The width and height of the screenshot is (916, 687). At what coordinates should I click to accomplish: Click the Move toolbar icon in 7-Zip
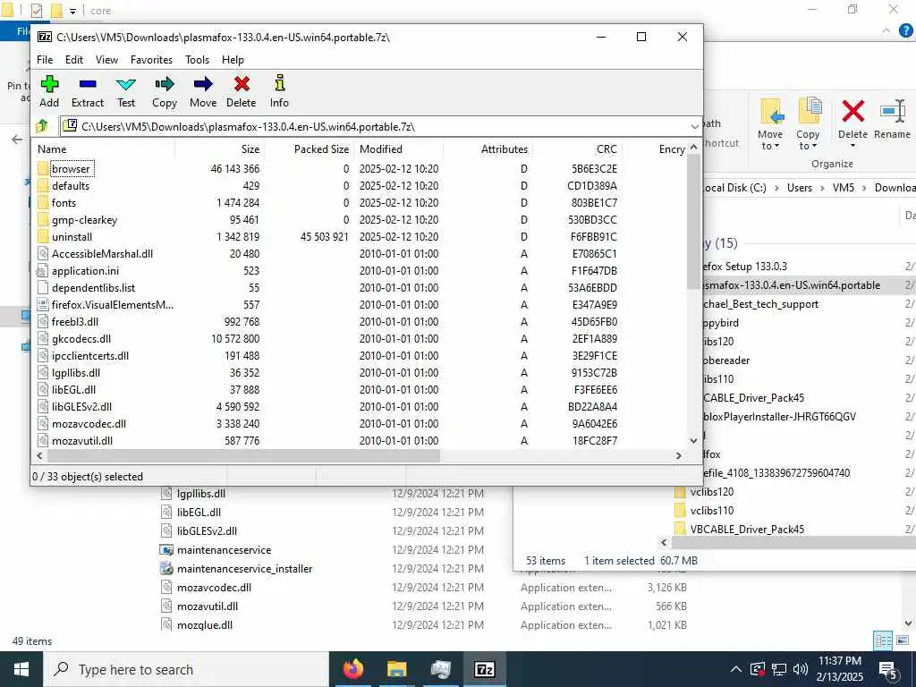point(203,84)
